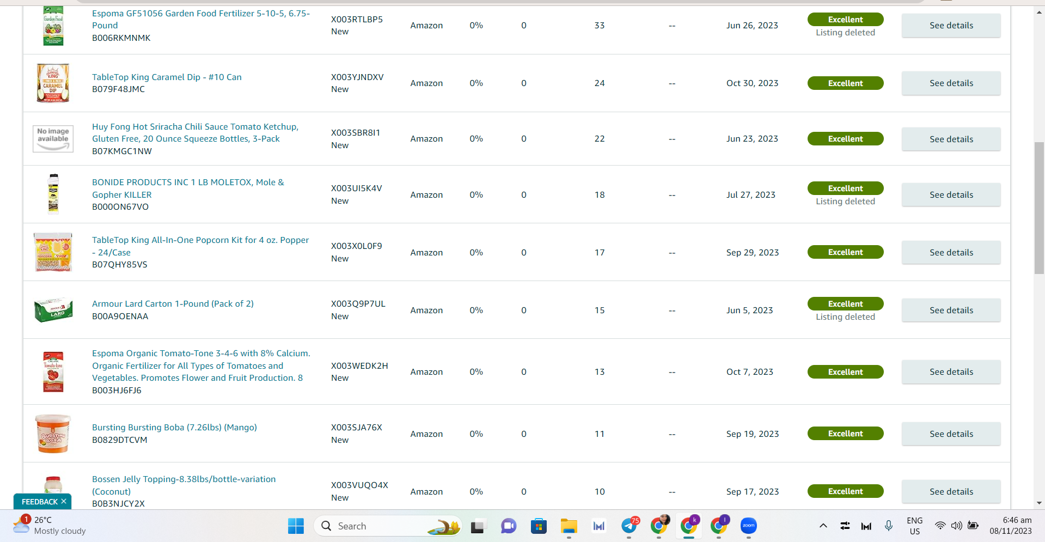Click the page scrollbar up arrow
This screenshot has height=542, width=1045.
(x=1040, y=11)
